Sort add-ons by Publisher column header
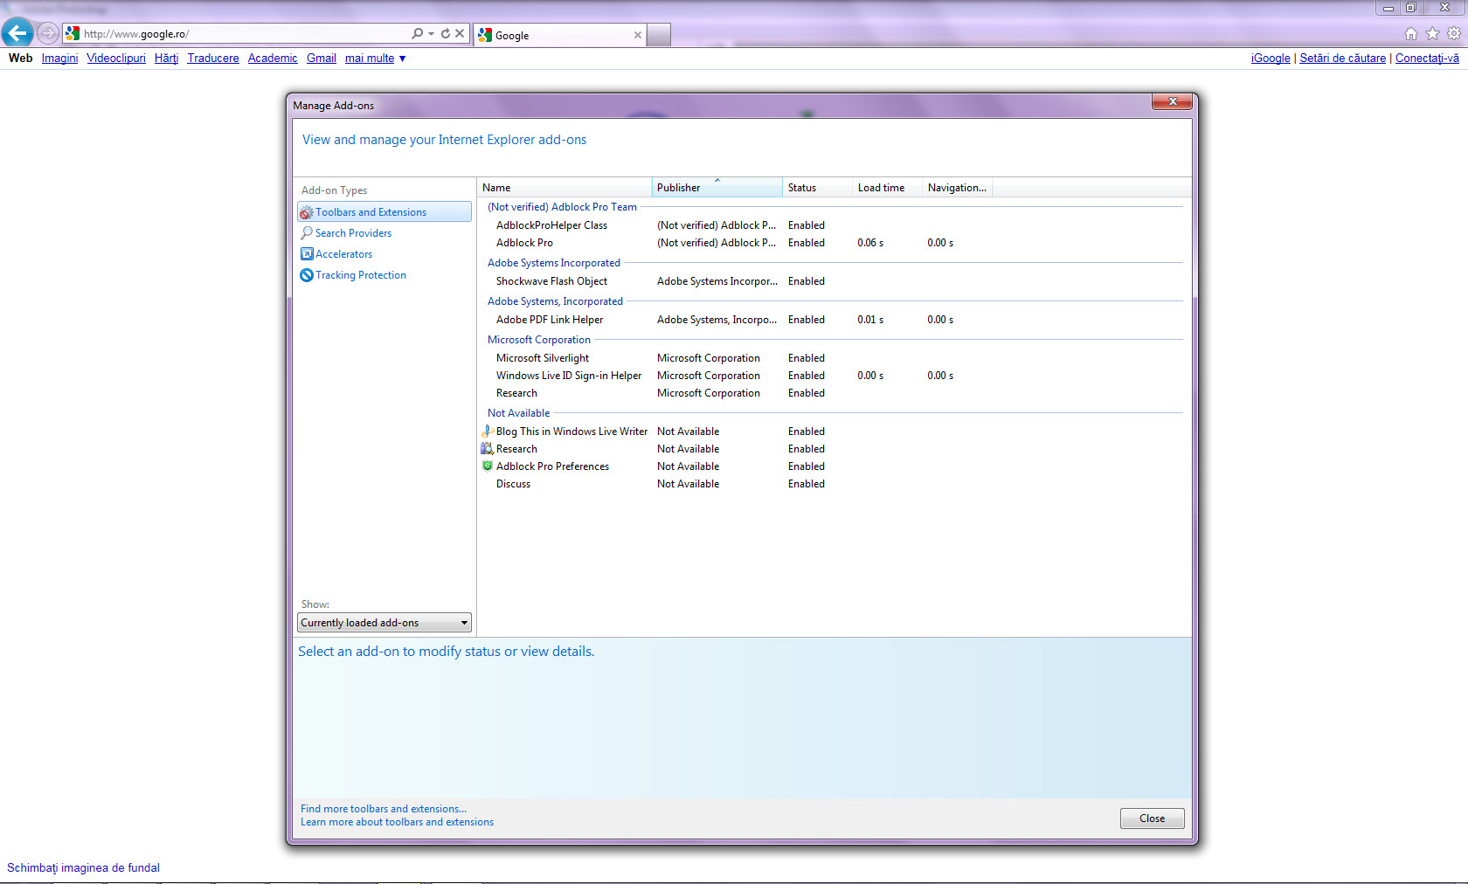This screenshot has height=884, width=1468. [x=717, y=188]
